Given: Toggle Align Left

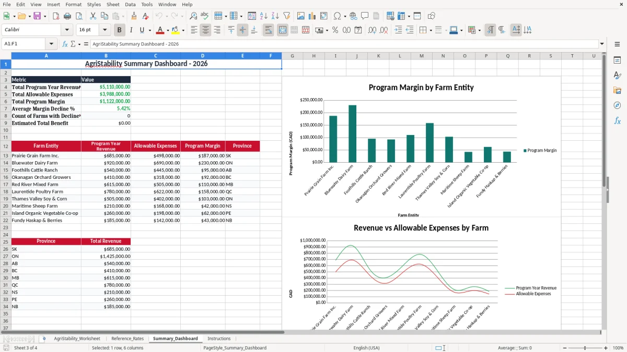Looking at the screenshot, I should [194, 30].
